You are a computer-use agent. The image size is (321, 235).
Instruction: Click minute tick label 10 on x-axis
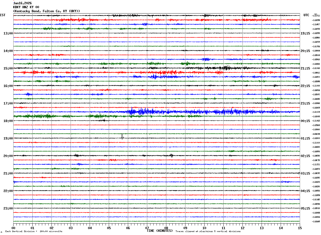[204, 228]
